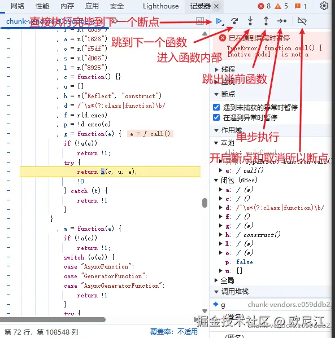Collapse the 作用域 section
This screenshot has width=335, height=338.
pos(216,130)
